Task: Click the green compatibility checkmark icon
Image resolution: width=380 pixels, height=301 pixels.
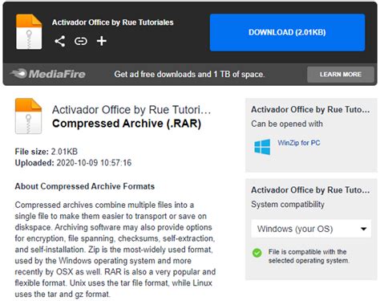Action: (257, 253)
